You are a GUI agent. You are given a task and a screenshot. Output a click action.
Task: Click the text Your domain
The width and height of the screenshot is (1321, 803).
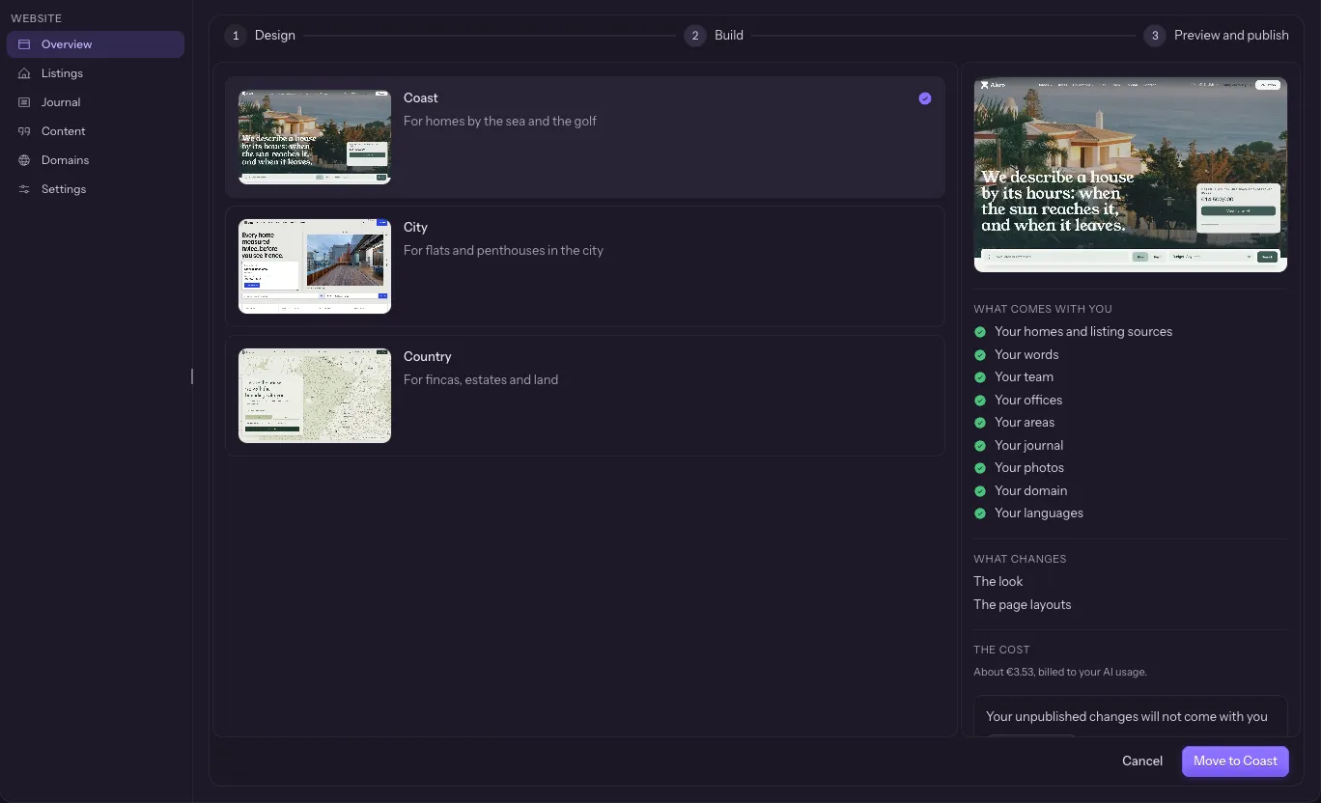[1030, 491]
